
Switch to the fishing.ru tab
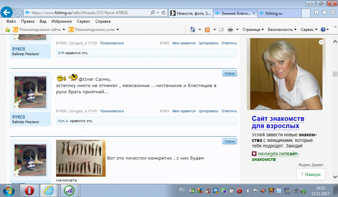tap(274, 13)
